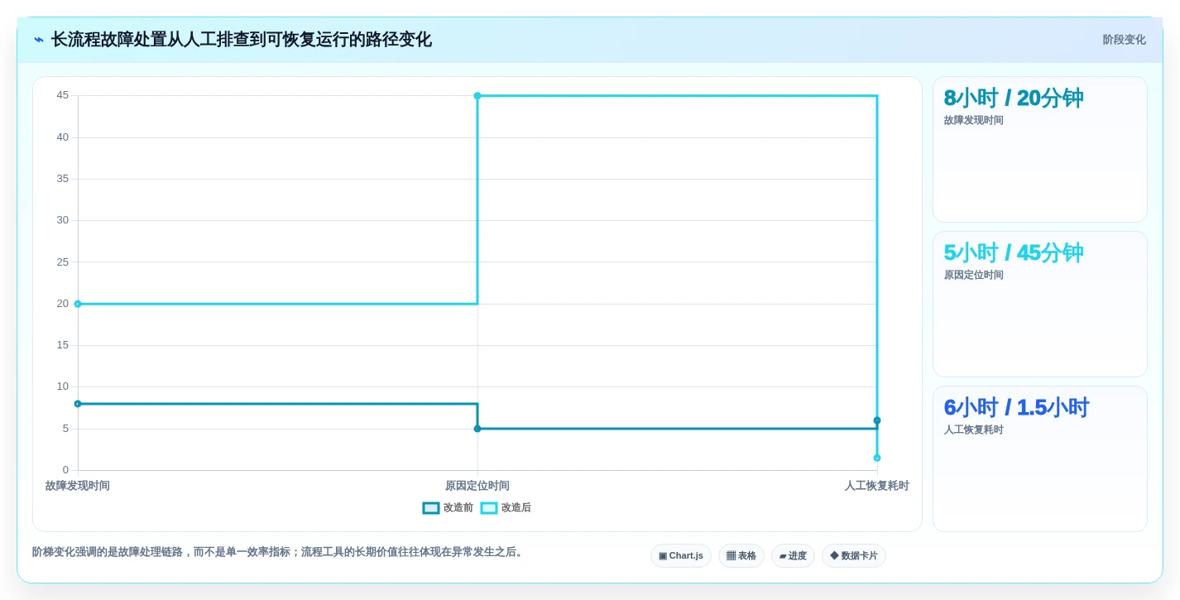The image size is (1180, 600).
Task: Click 改造后 data point at 原因定位时间 (45)
Action: point(477,96)
